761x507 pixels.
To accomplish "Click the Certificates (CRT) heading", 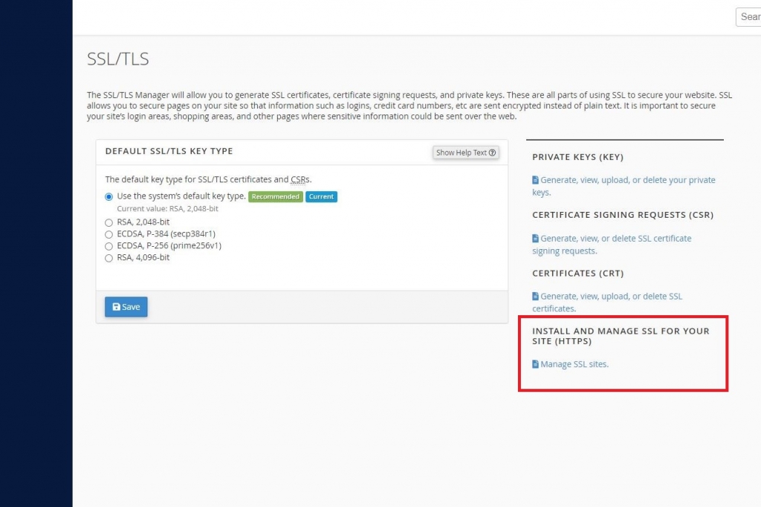I will (x=577, y=274).
